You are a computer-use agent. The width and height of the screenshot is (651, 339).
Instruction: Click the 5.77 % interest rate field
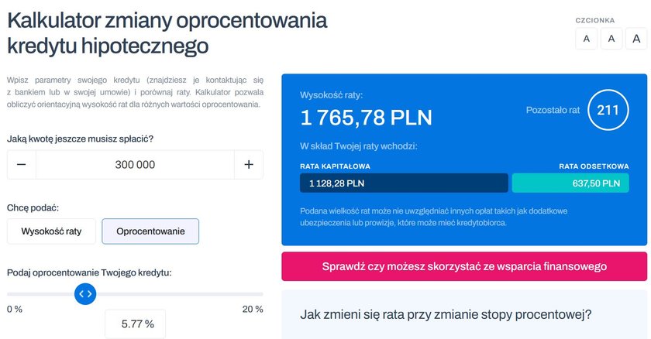[x=136, y=324]
